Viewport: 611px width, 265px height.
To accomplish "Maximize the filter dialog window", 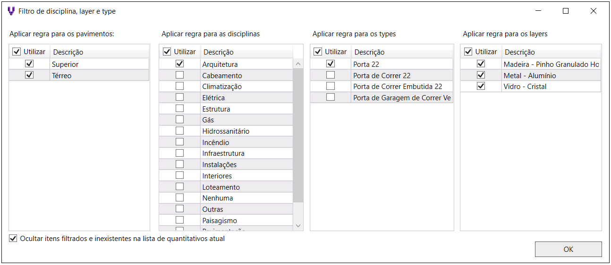I will tap(566, 11).
